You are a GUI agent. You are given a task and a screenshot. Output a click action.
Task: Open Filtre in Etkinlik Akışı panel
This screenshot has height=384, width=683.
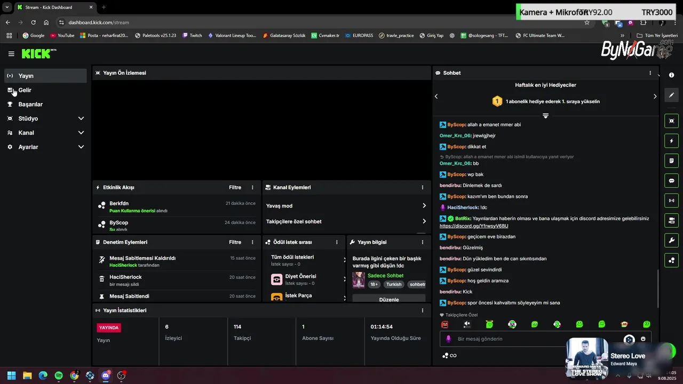point(235,188)
